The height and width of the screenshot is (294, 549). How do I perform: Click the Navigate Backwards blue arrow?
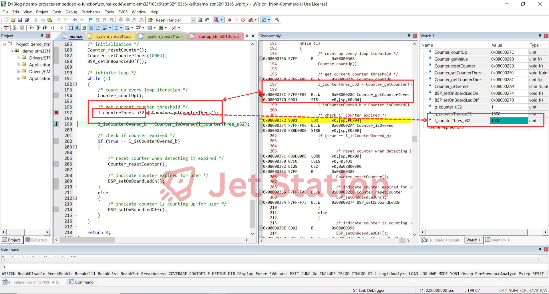coord(75,20)
